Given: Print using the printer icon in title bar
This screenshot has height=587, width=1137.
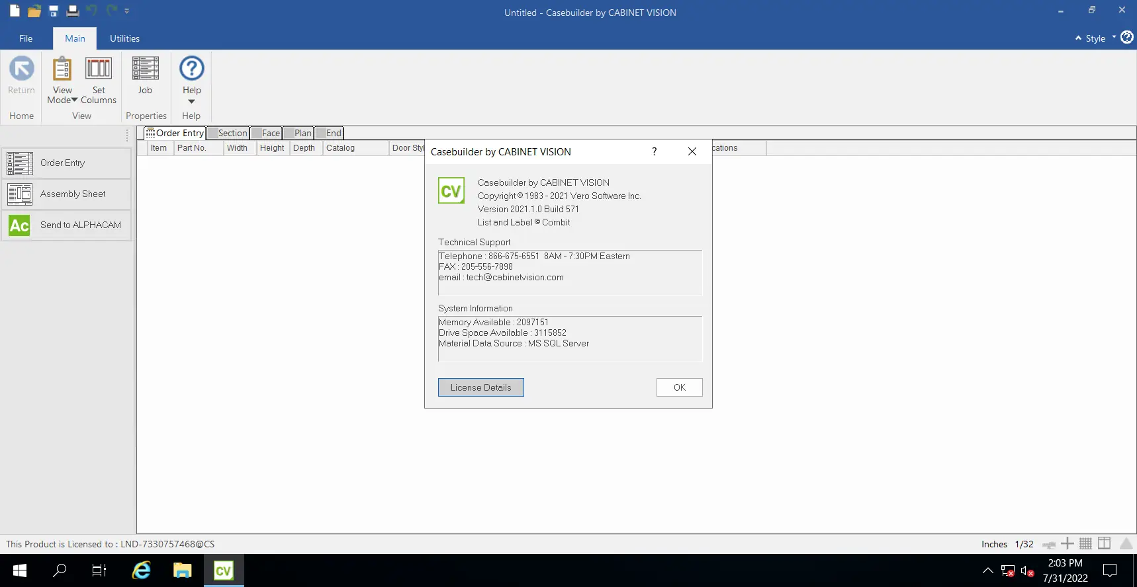Looking at the screenshot, I should [73, 11].
